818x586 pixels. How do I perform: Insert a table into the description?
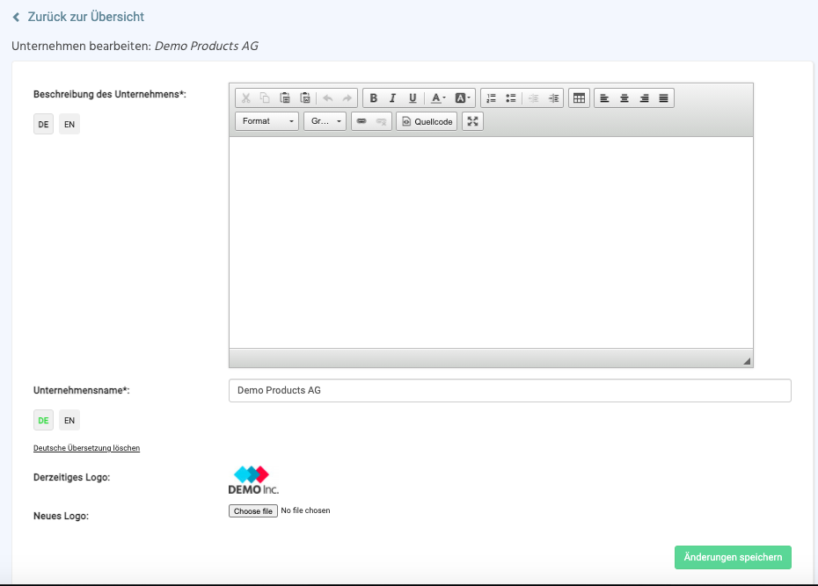[579, 98]
